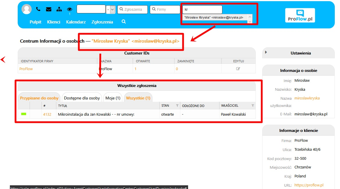Click the ProFlow.pl logo
Image resolution: width=340 pixels, height=189 pixels.
point(300,15)
